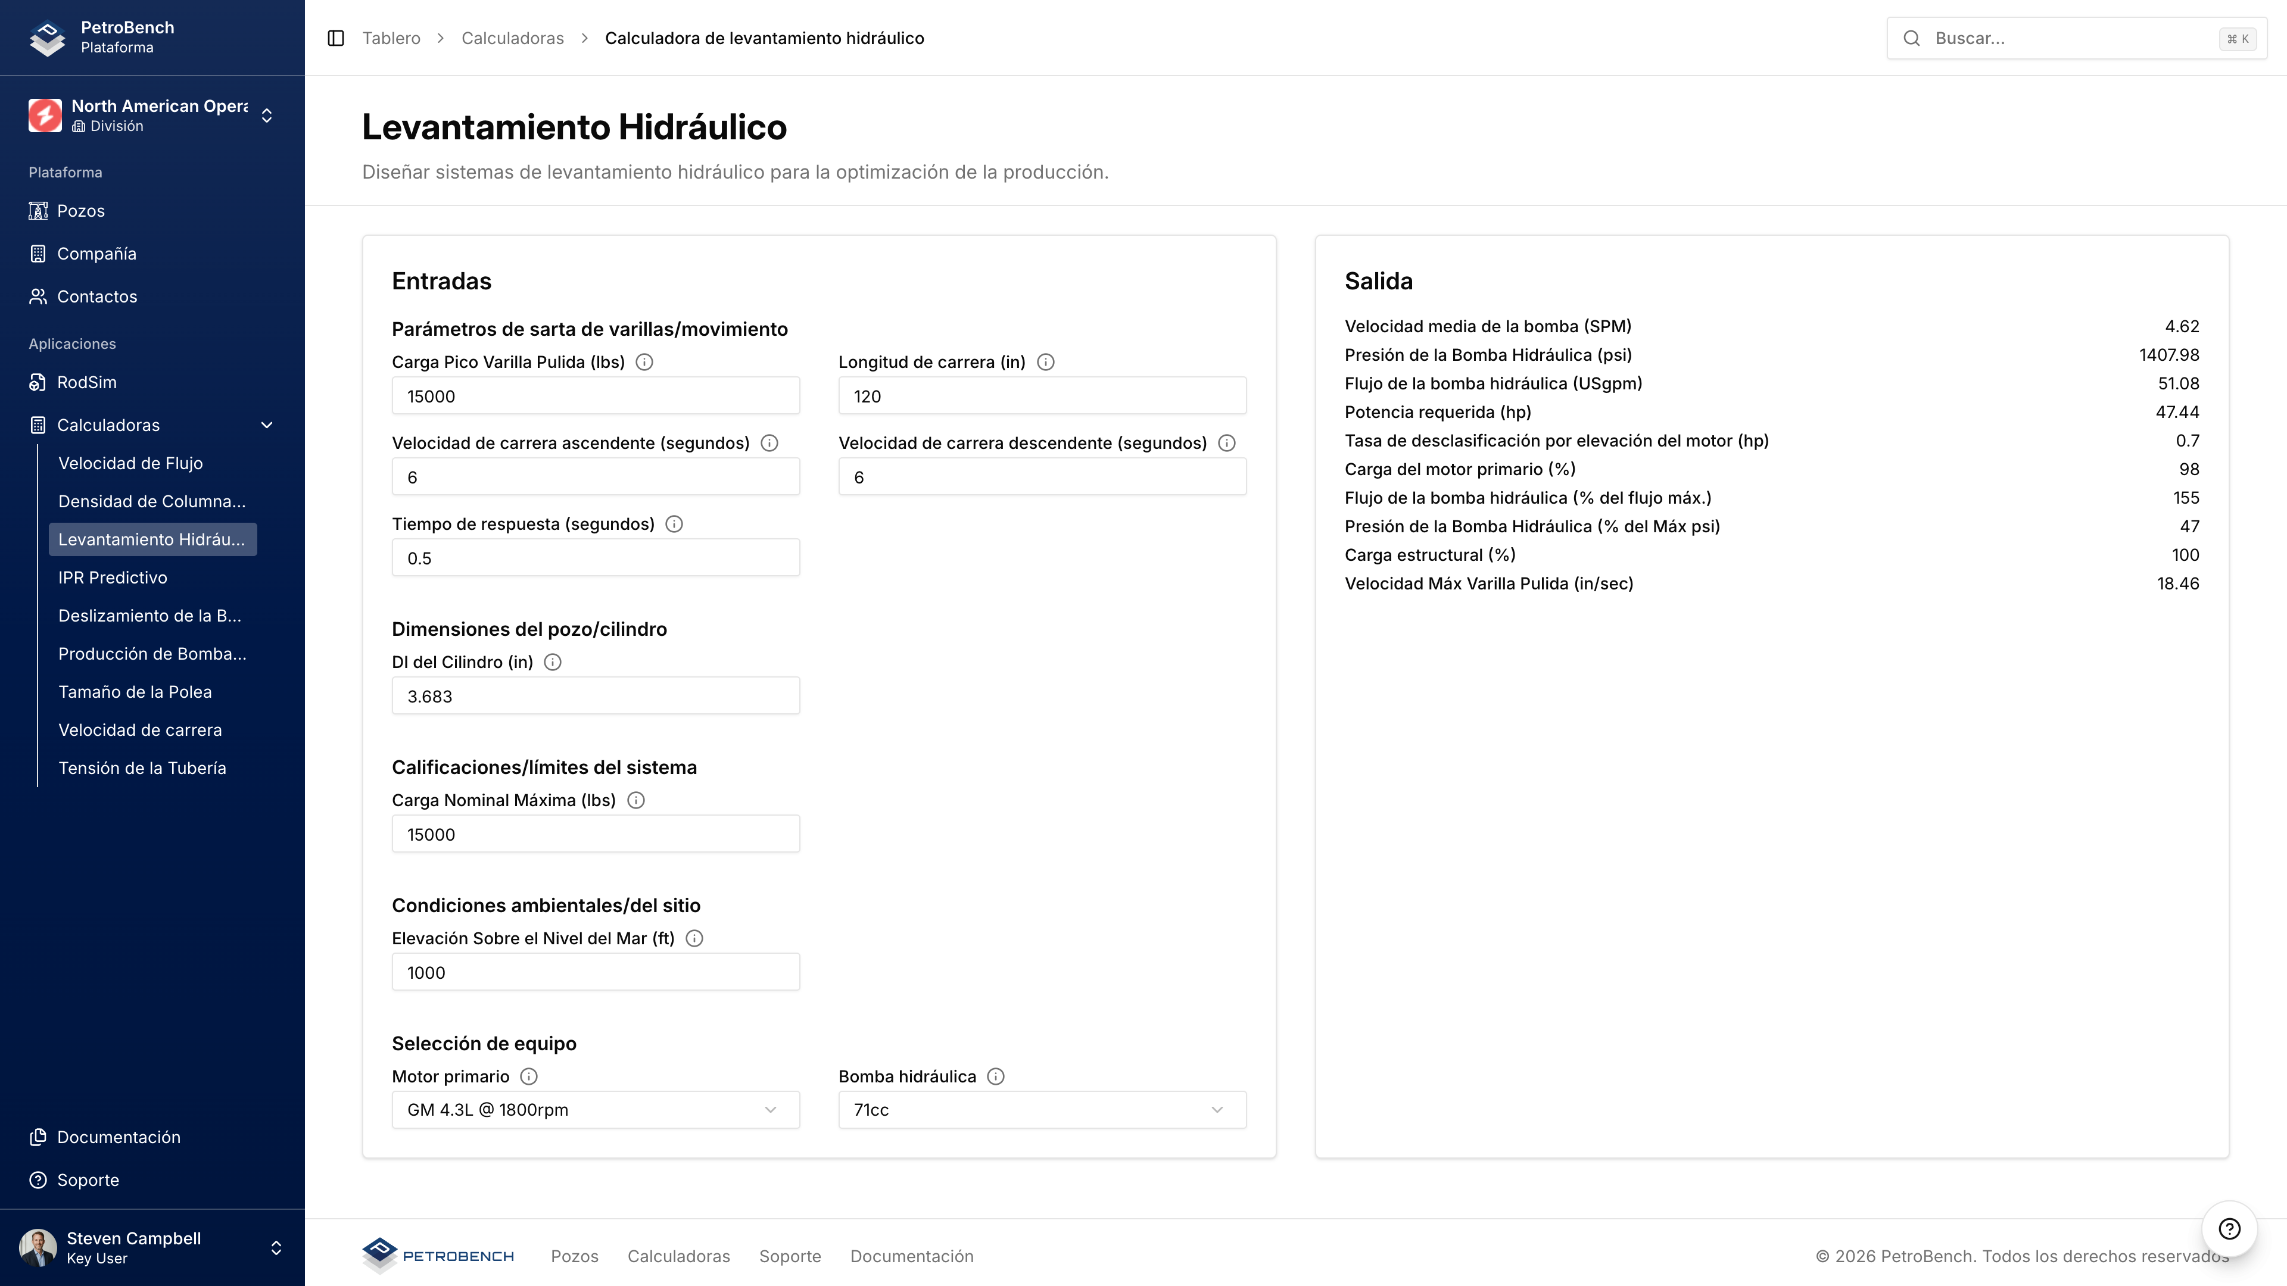
Task: Open the Motor primario dropdown
Action: tap(595, 1109)
